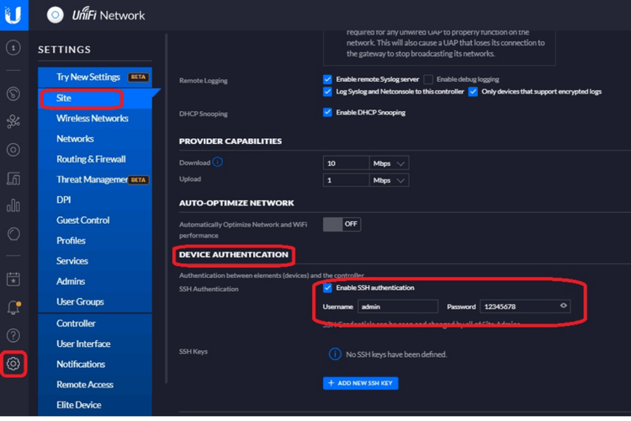Open Remote Access settings
Screen dimensions: 631x421
click(95, 384)
